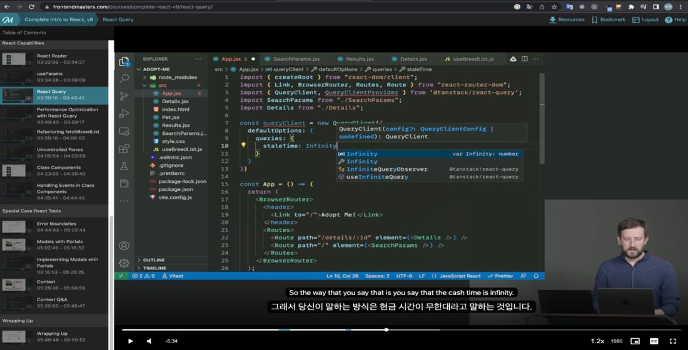Select the React Router lesson
The image size is (688, 350).
54,59
